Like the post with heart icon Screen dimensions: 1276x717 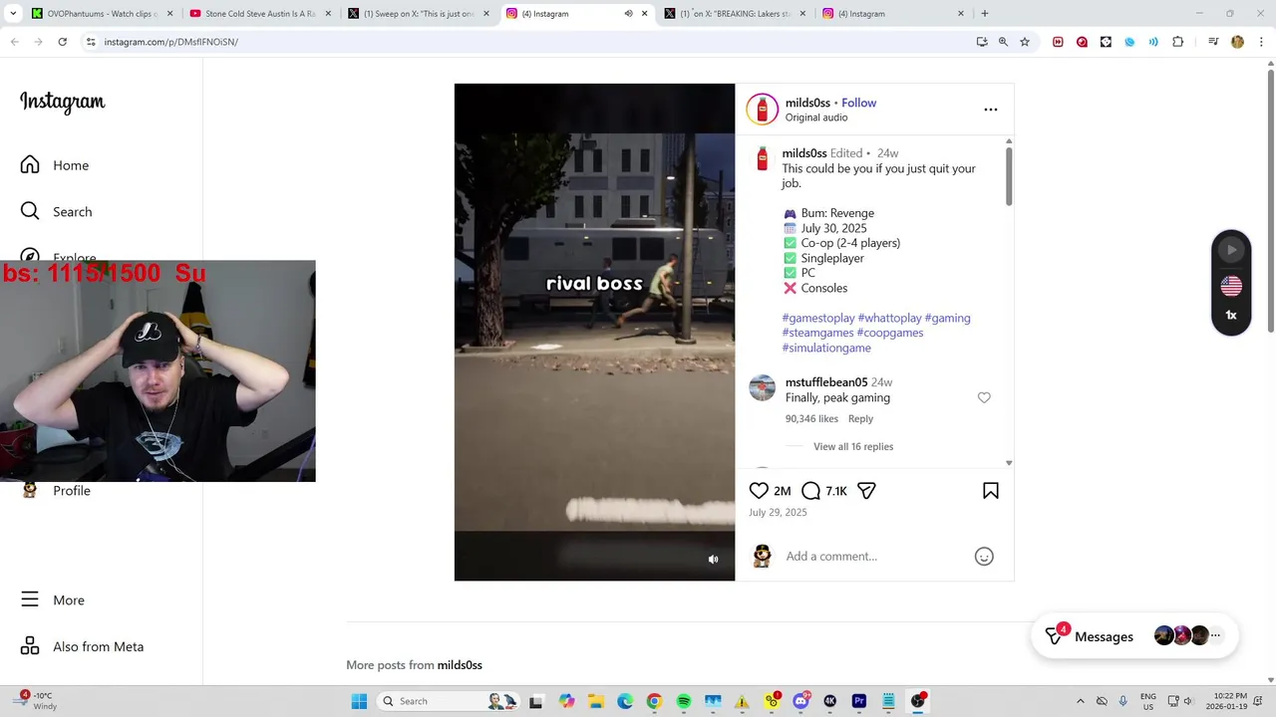[759, 490]
